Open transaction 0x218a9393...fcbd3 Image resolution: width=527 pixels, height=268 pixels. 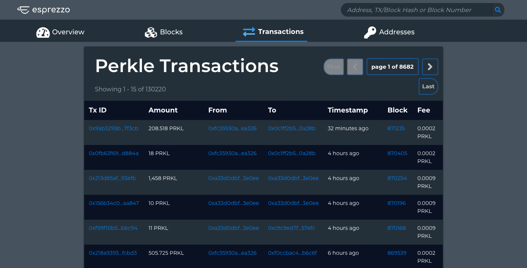pos(113,253)
